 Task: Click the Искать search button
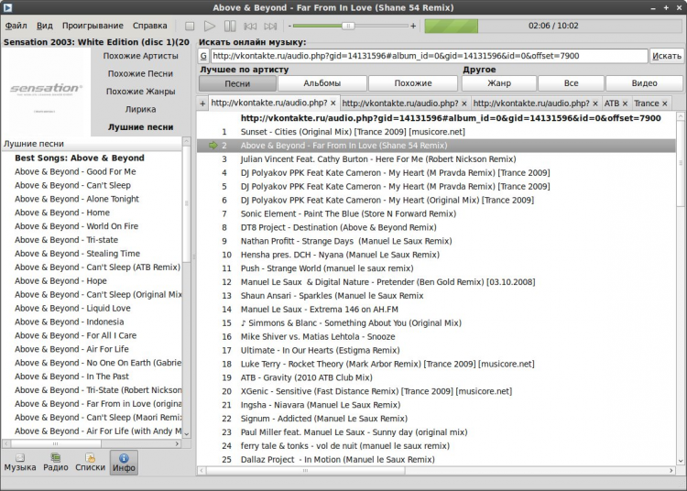(667, 56)
